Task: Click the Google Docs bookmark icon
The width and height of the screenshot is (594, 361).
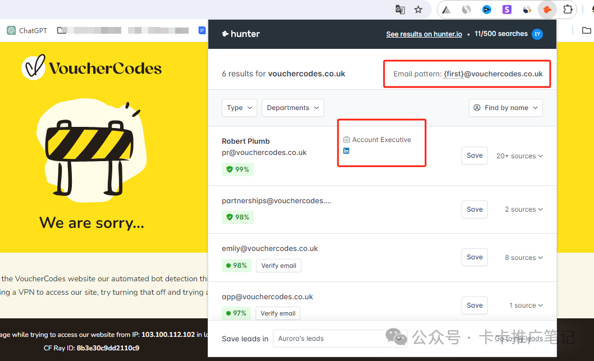Action: 202,30
